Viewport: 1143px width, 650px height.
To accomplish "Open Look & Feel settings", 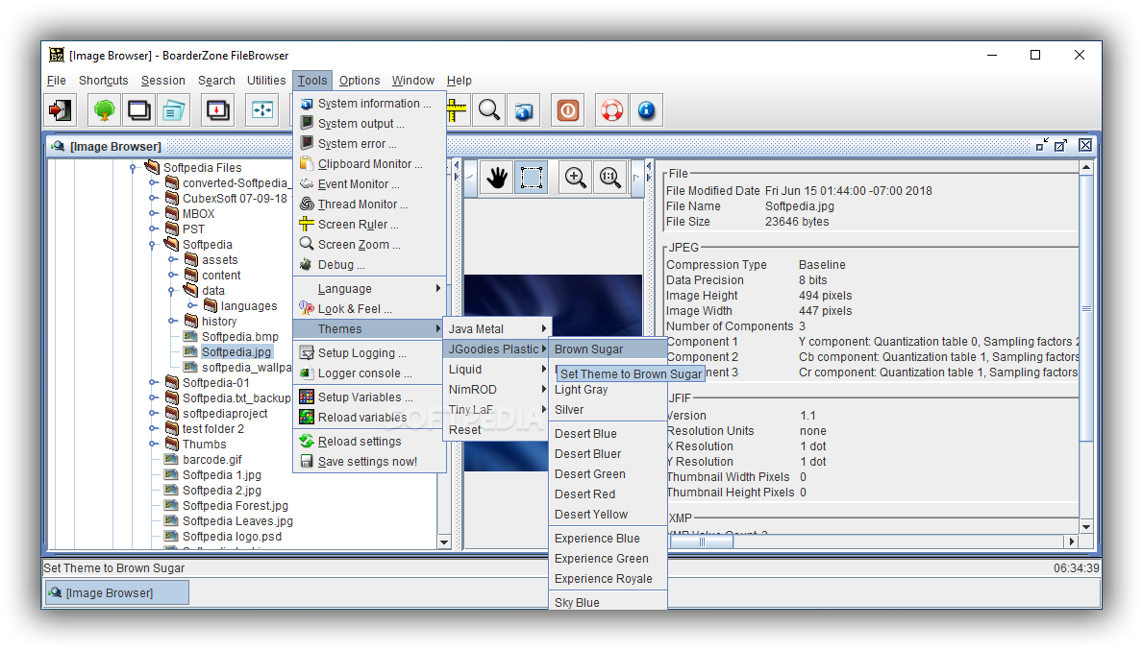I will pos(369,308).
